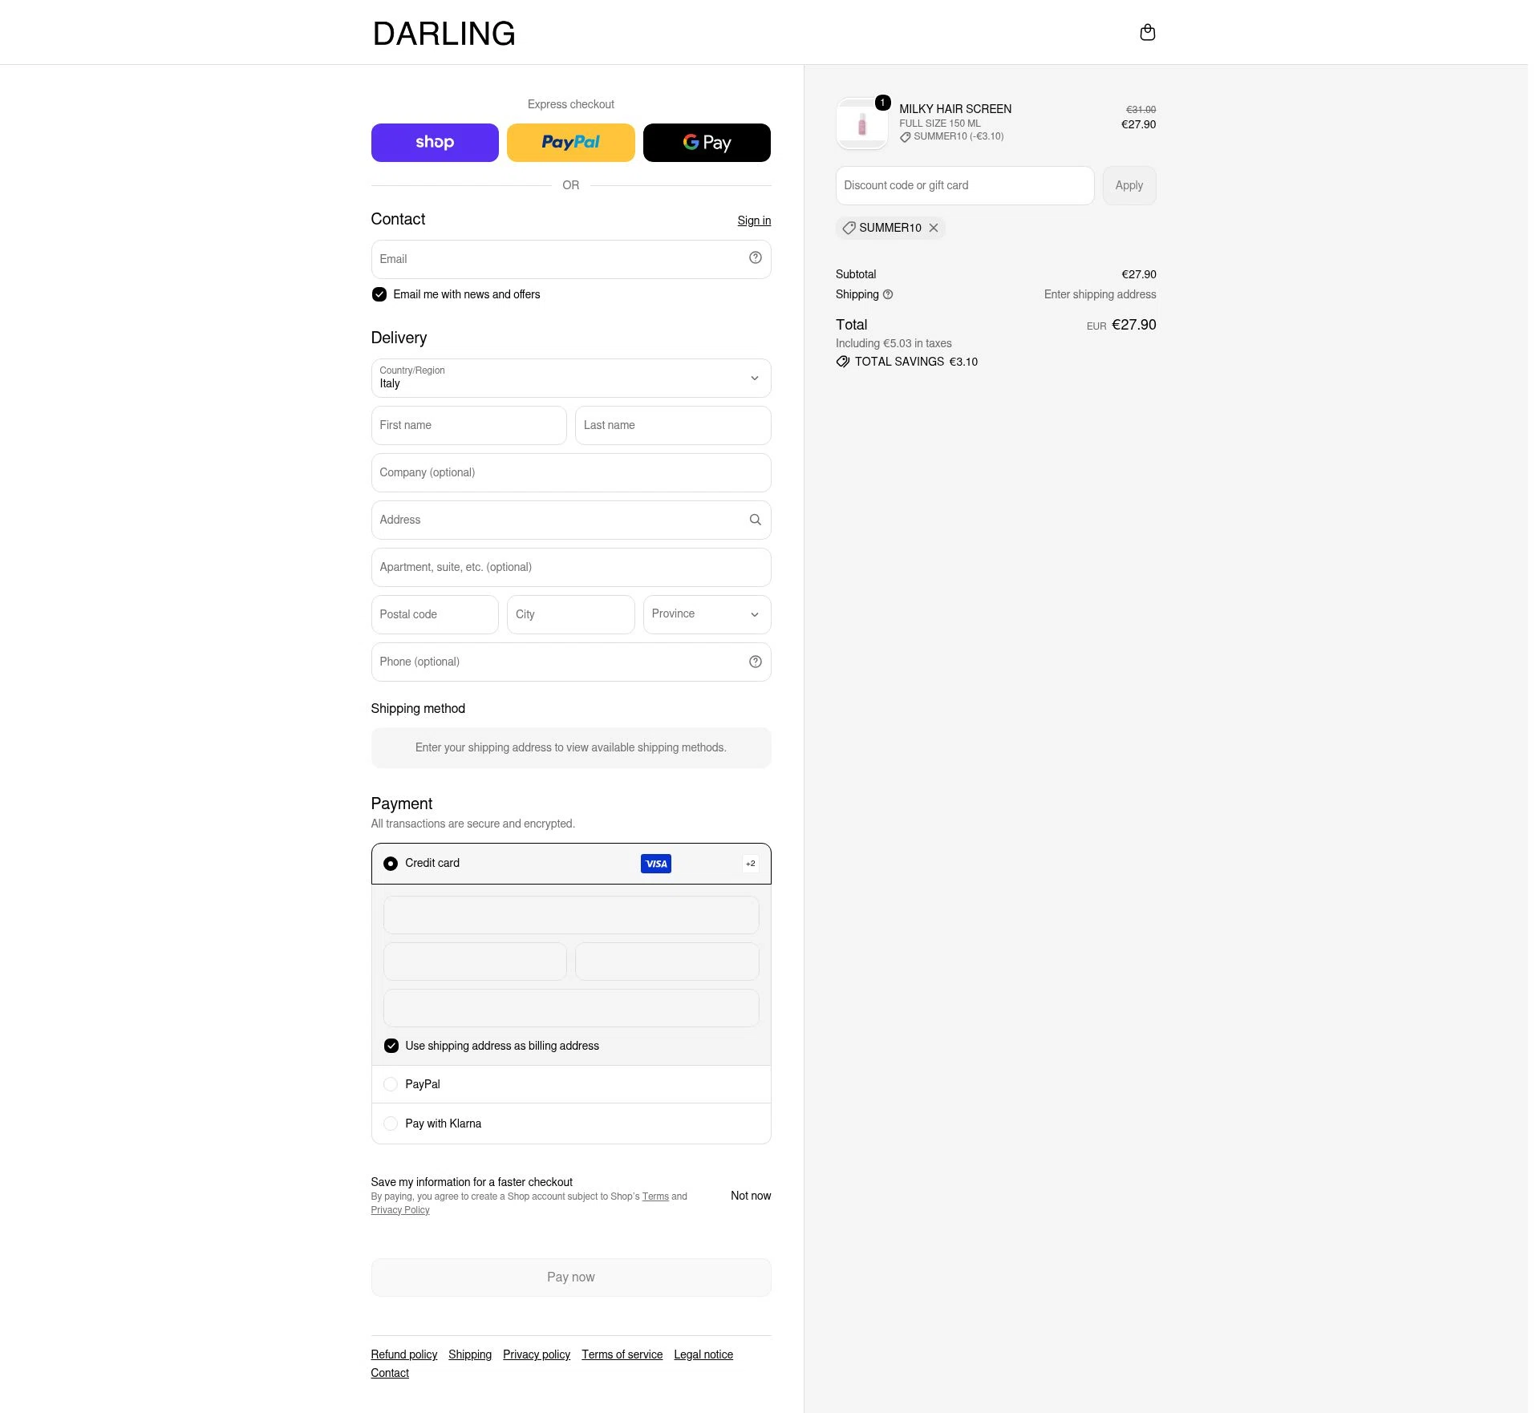The image size is (1540, 1413).
Task: Pay with Shop express checkout
Action: (435, 143)
